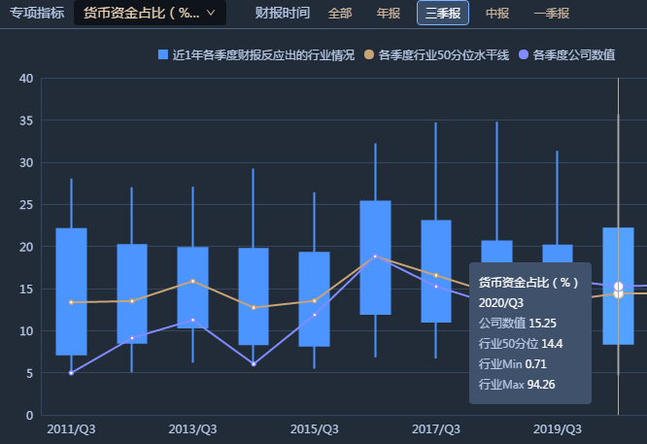Click the purple line low point at 2014/Q3

[254, 363]
